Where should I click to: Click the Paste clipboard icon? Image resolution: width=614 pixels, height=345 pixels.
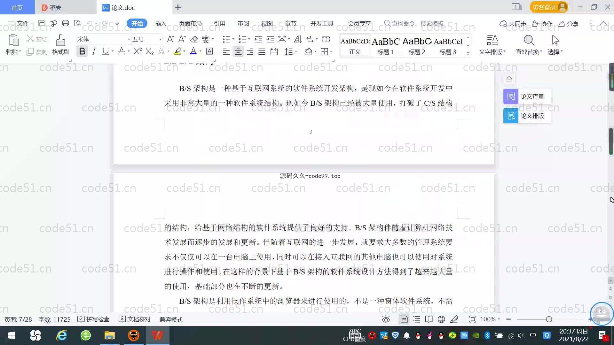(x=13, y=41)
